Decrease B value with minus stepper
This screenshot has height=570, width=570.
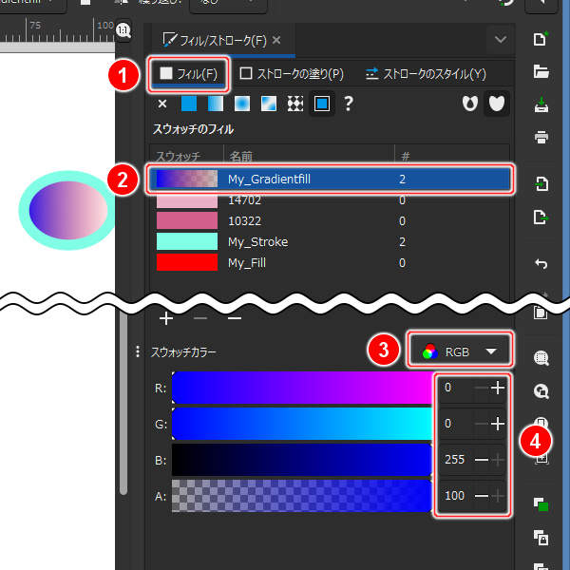pos(482,460)
